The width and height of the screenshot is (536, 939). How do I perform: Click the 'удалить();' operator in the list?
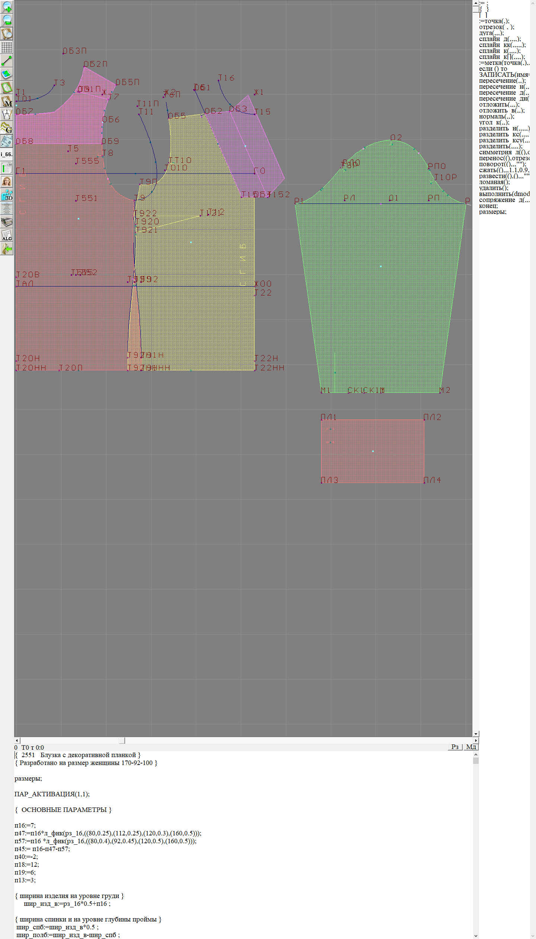coord(494,188)
